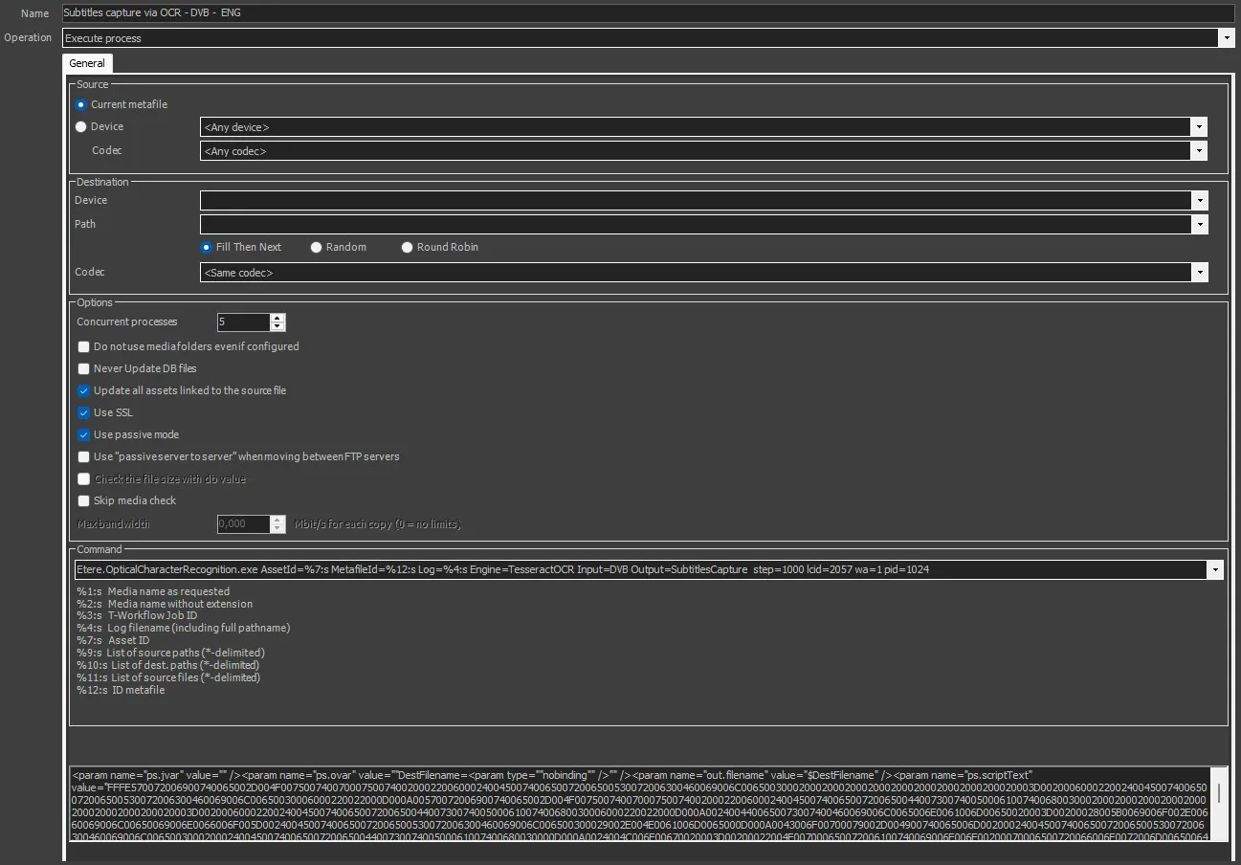Uncheck Update all assets linked option

pos(84,390)
